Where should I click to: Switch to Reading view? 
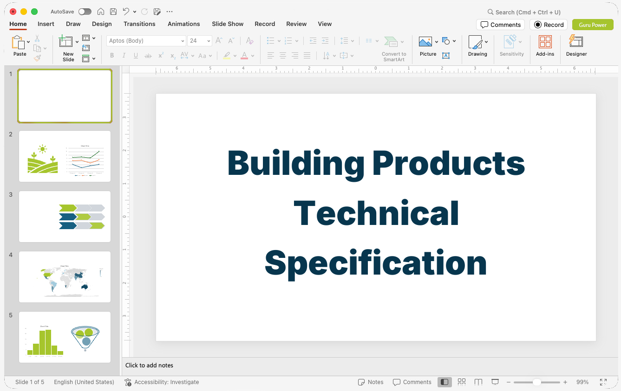pyautogui.click(x=478, y=382)
